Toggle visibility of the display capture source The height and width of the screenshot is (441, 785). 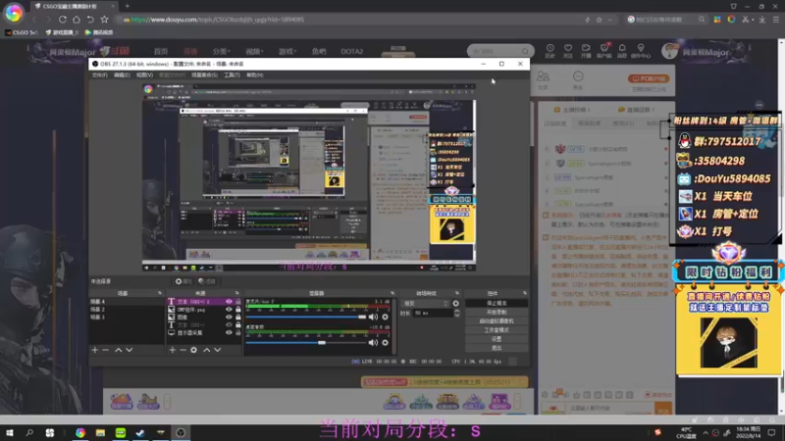pyautogui.click(x=229, y=332)
